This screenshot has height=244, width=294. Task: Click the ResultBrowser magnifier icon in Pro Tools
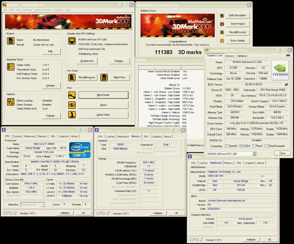click(72, 77)
